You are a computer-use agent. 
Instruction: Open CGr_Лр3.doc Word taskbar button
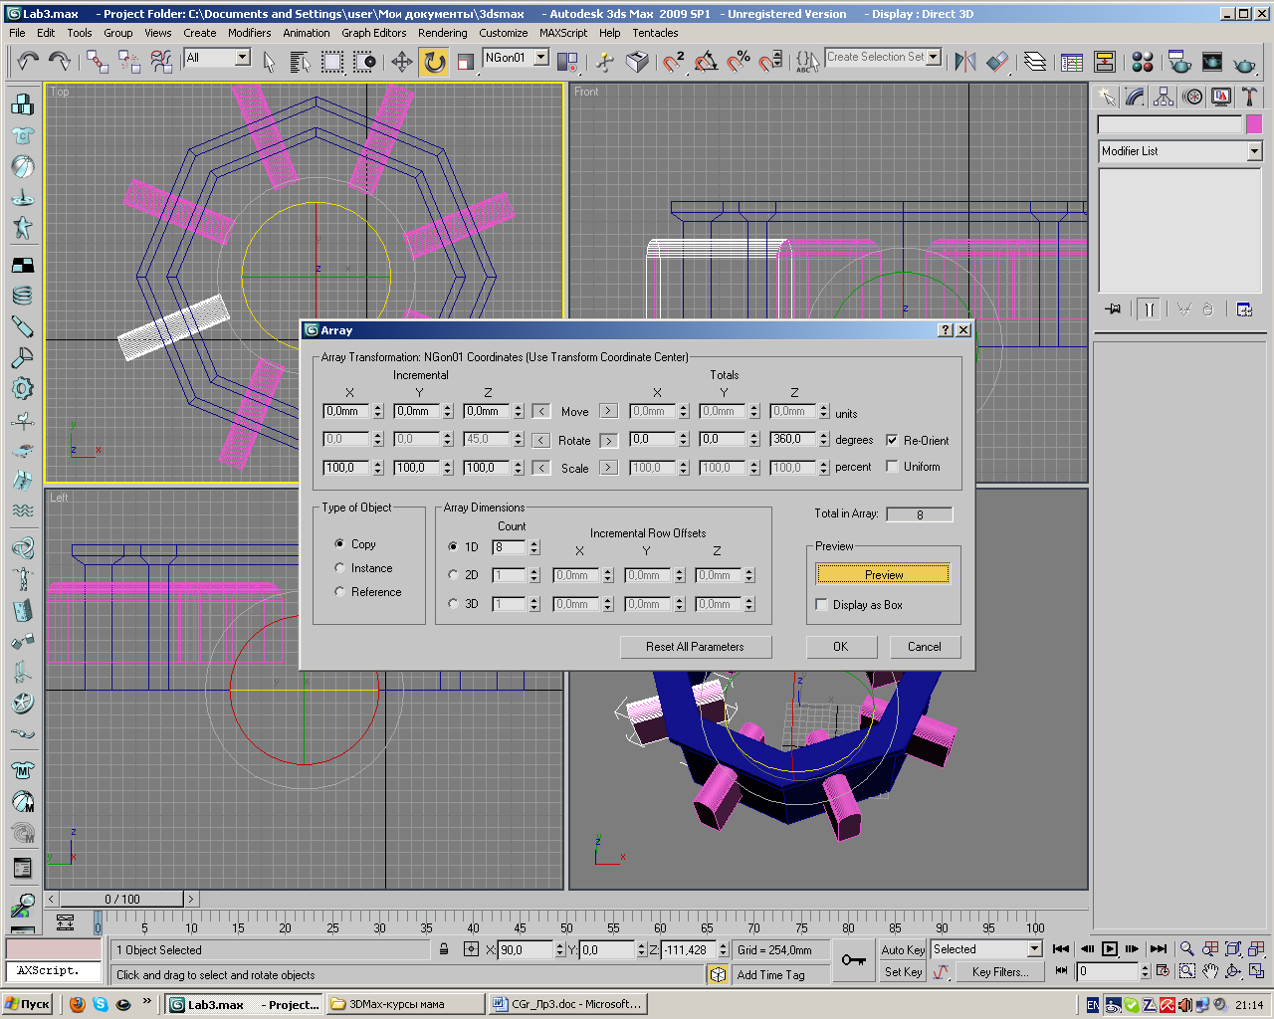coord(568,1004)
